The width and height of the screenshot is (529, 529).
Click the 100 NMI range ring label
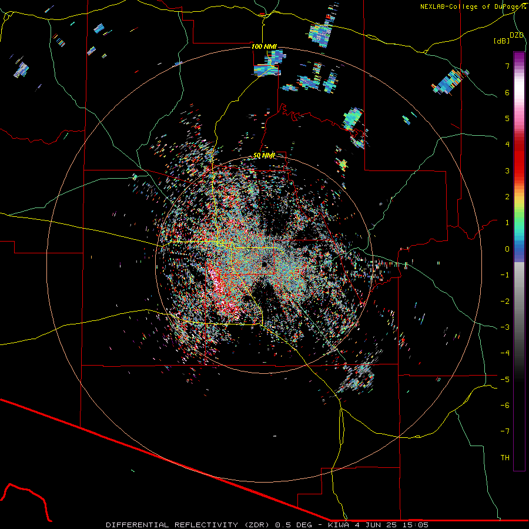coord(264,46)
